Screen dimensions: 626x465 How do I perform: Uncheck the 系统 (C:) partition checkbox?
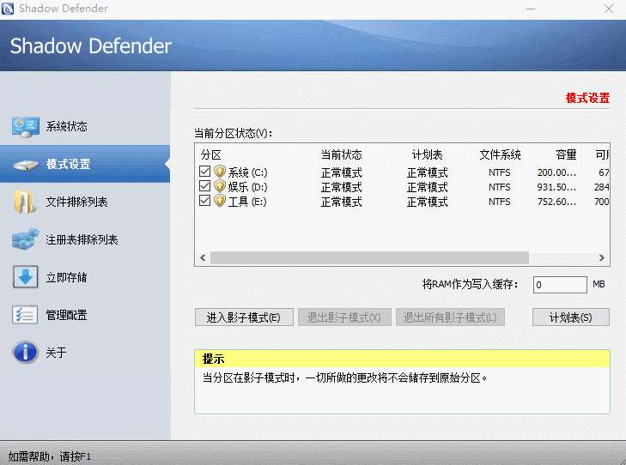(205, 172)
